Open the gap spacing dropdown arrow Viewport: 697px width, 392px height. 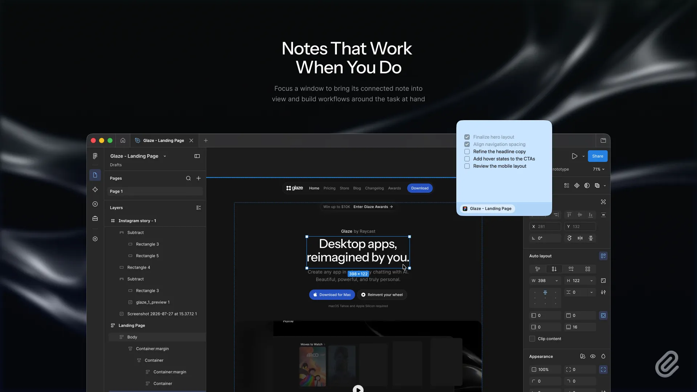(x=591, y=292)
